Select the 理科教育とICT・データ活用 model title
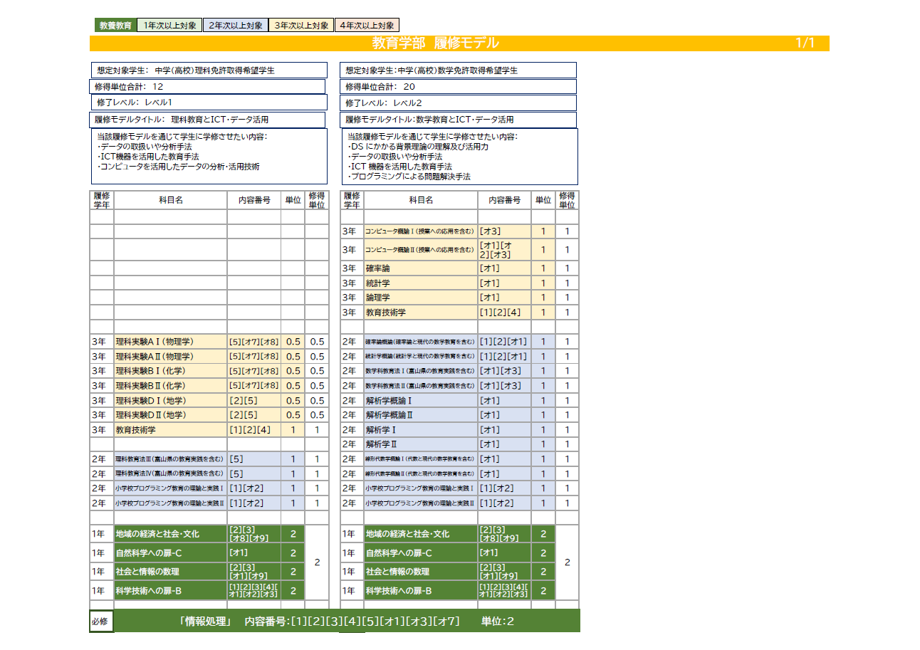Screen dimensions: 920x650 (208, 120)
